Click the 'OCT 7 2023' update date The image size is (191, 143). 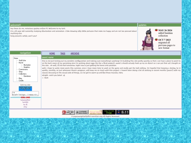tap(164, 40)
